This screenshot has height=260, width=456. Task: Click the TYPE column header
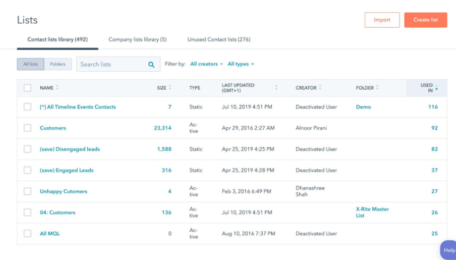click(195, 88)
